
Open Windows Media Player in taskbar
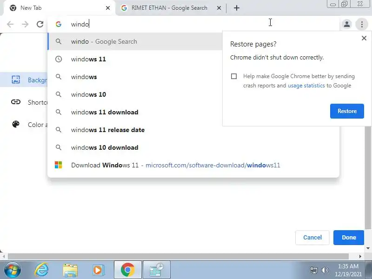tap(98, 270)
